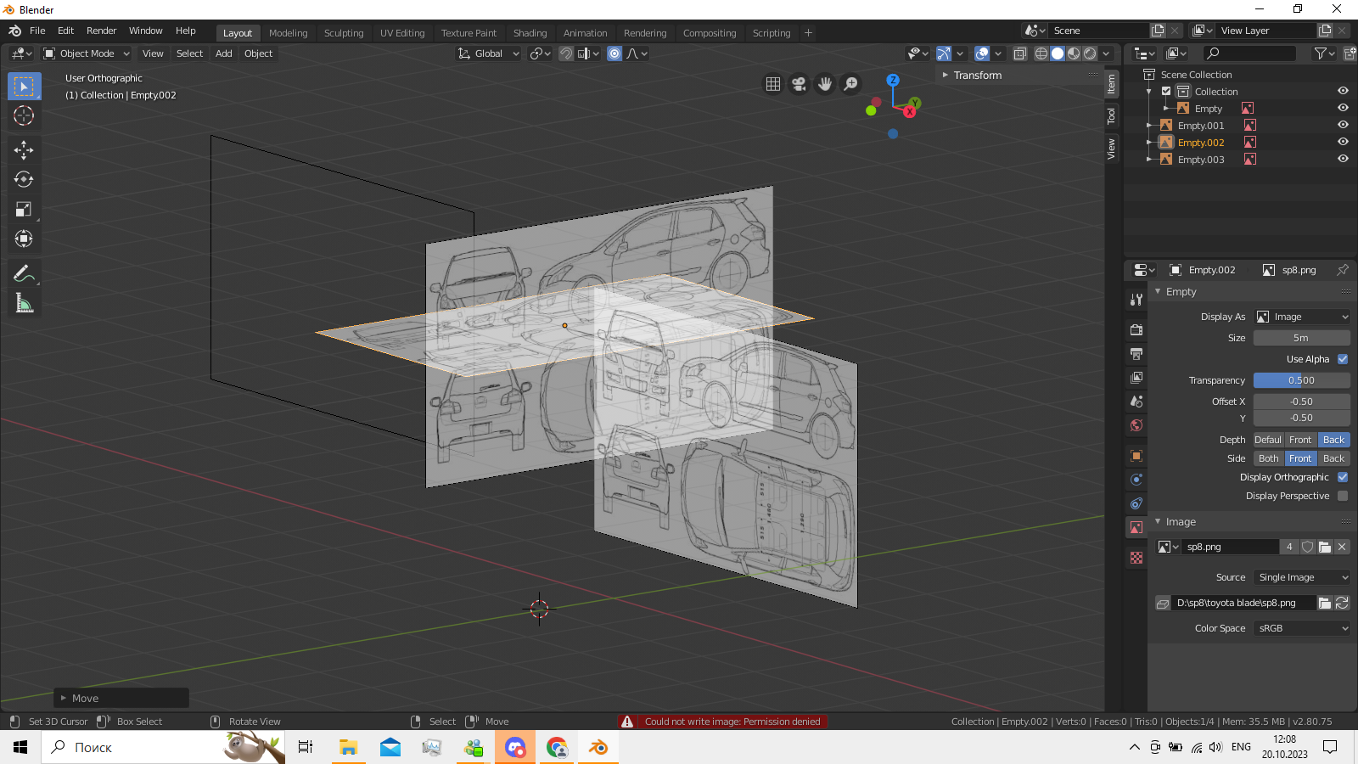Screen dimensions: 1358x764
Task: Set Side to Both
Action: click(x=1269, y=458)
